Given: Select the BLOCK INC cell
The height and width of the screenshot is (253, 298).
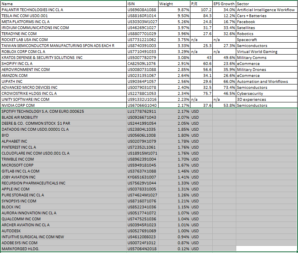Looking at the screenshot, I should click(x=63, y=207).
